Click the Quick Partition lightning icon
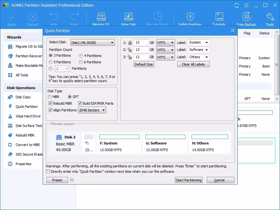The height and width of the screenshot is (210, 280). [10, 107]
